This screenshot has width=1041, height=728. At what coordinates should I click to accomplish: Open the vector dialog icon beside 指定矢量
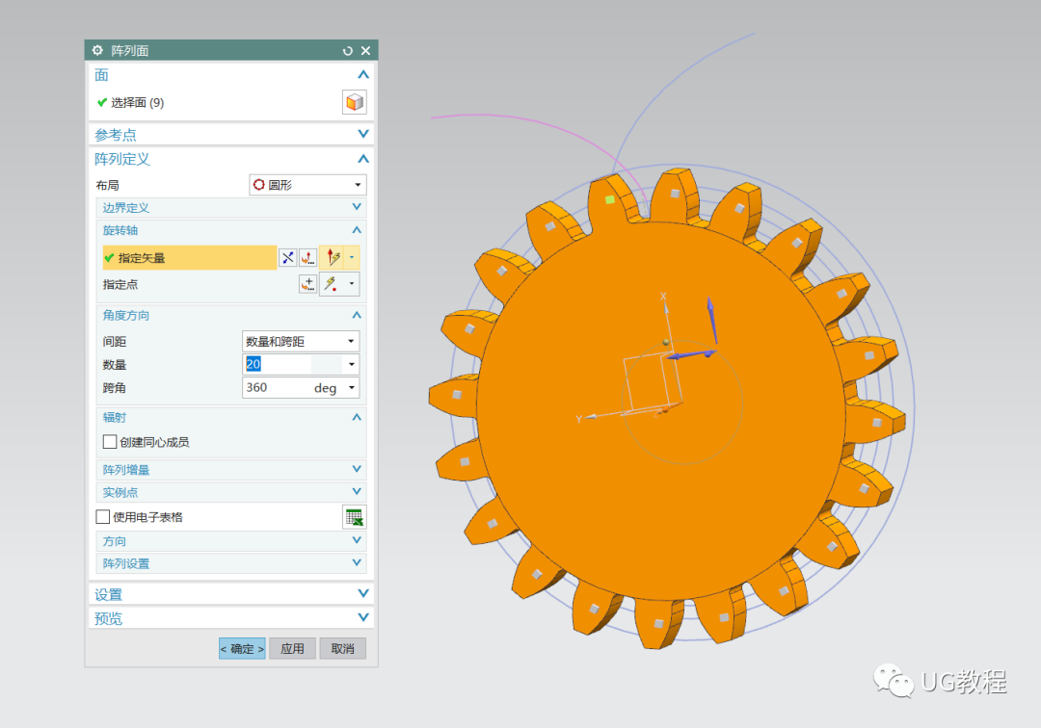pyautogui.click(x=308, y=257)
